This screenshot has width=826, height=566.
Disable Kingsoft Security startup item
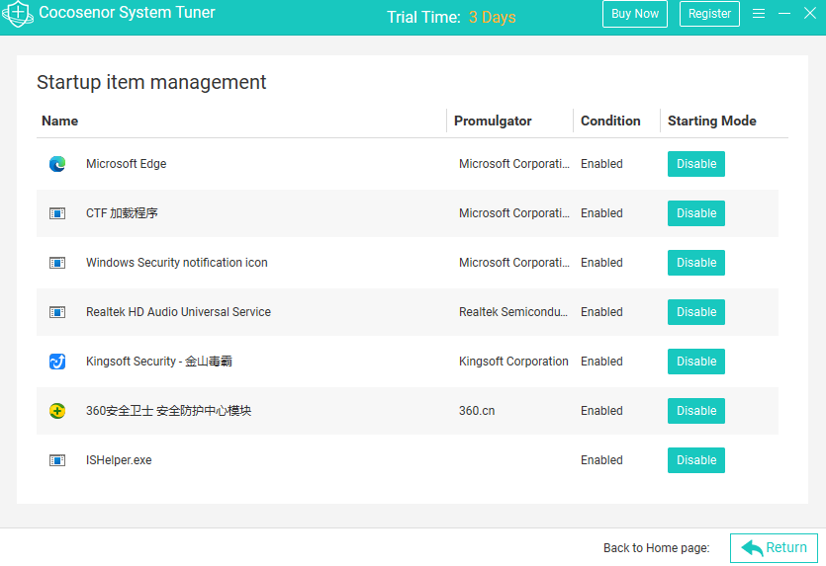[696, 362]
